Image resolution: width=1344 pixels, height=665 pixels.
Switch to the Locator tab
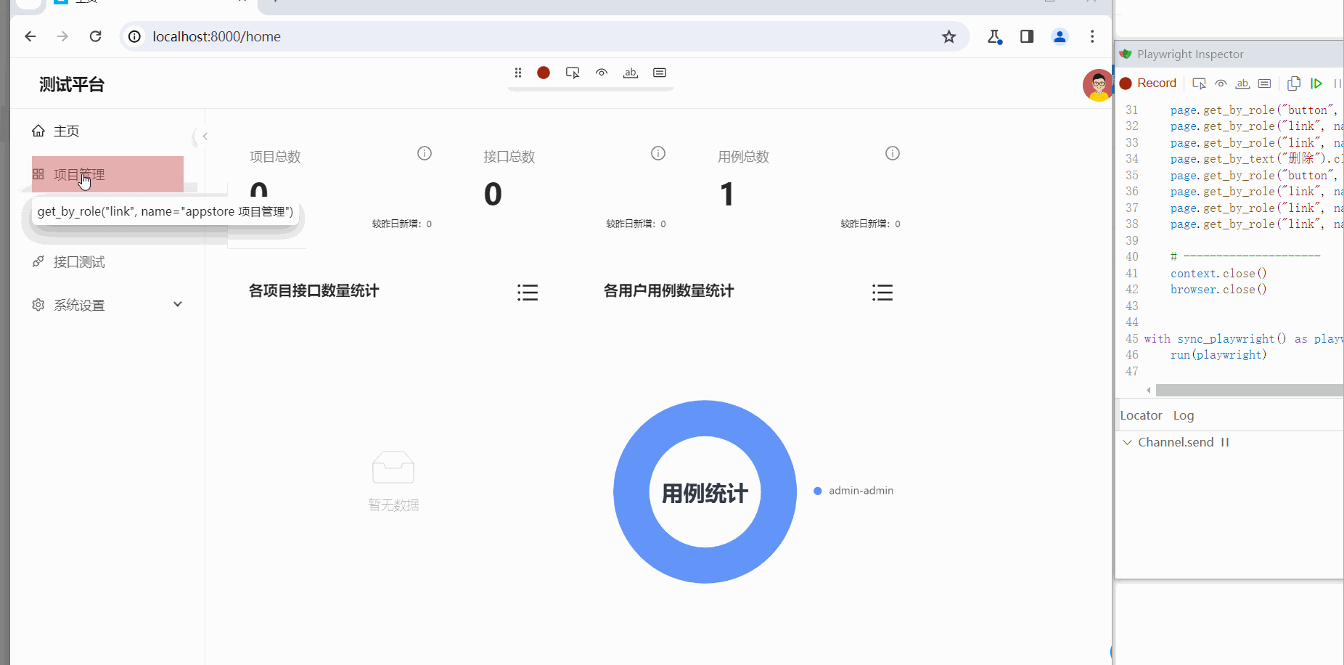[1141, 415]
